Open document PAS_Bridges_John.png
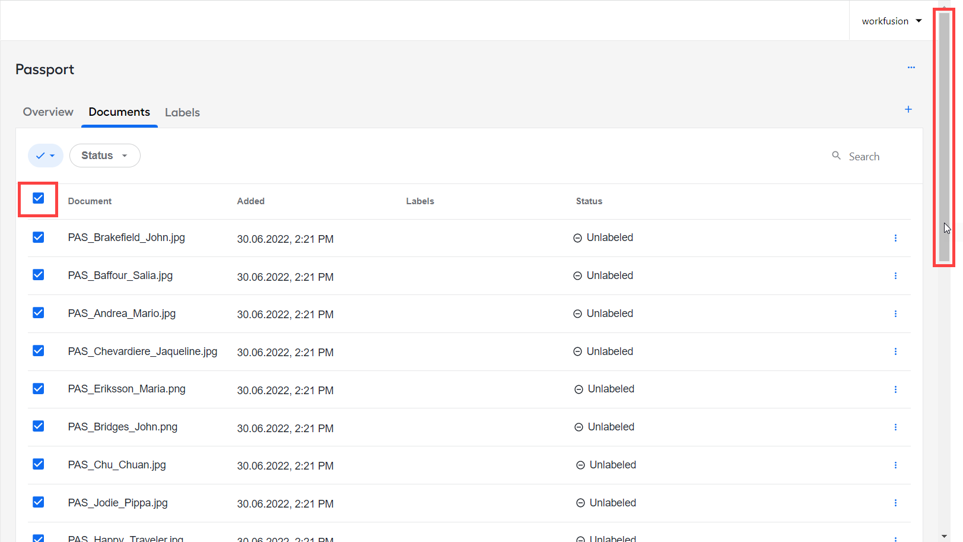This screenshot has width=963, height=542. tap(123, 427)
